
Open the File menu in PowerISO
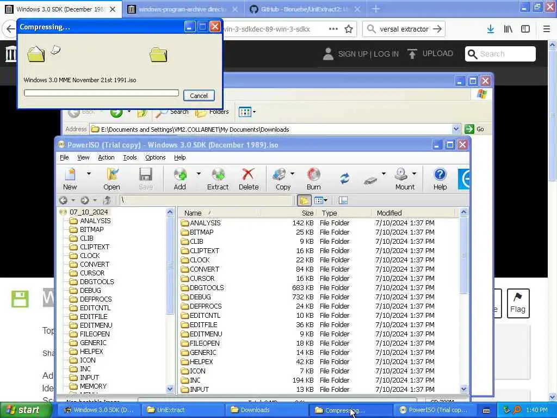[64, 157]
